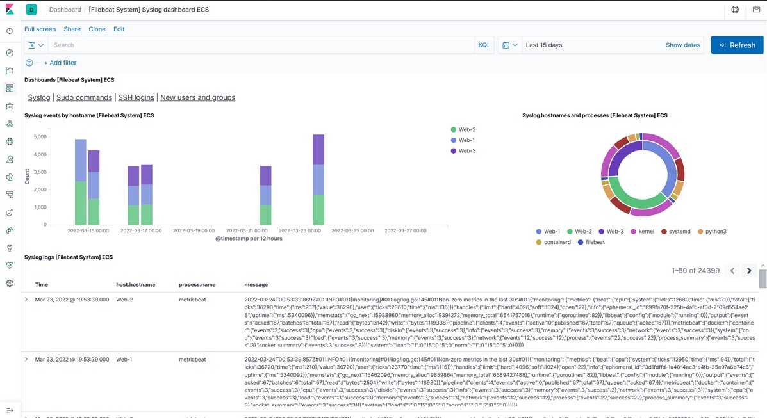Open the filter options circle icon
Screen dimensions: 767x418
coord(29,63)
